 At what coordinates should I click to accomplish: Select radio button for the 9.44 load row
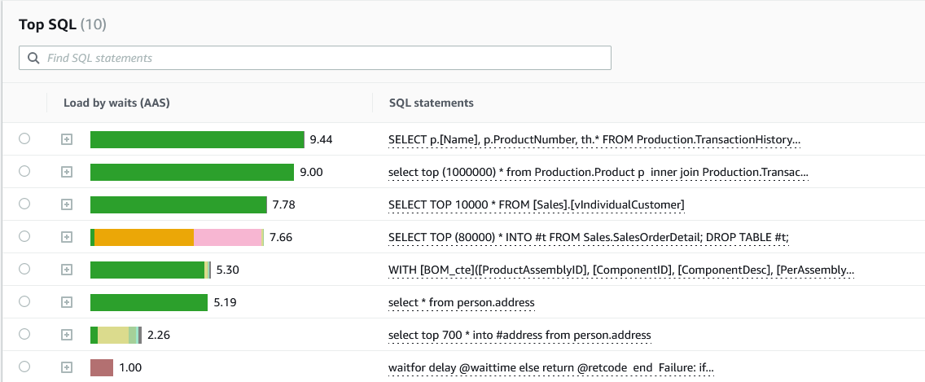[x=24, y=139]
